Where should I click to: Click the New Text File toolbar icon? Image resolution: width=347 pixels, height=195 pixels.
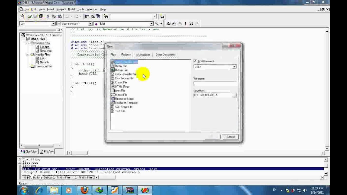(x=22, y=17)
